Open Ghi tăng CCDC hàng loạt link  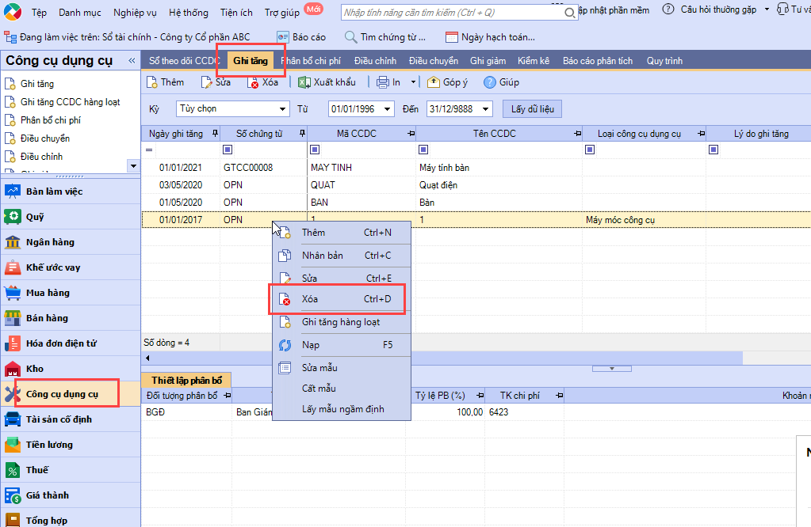70,102
